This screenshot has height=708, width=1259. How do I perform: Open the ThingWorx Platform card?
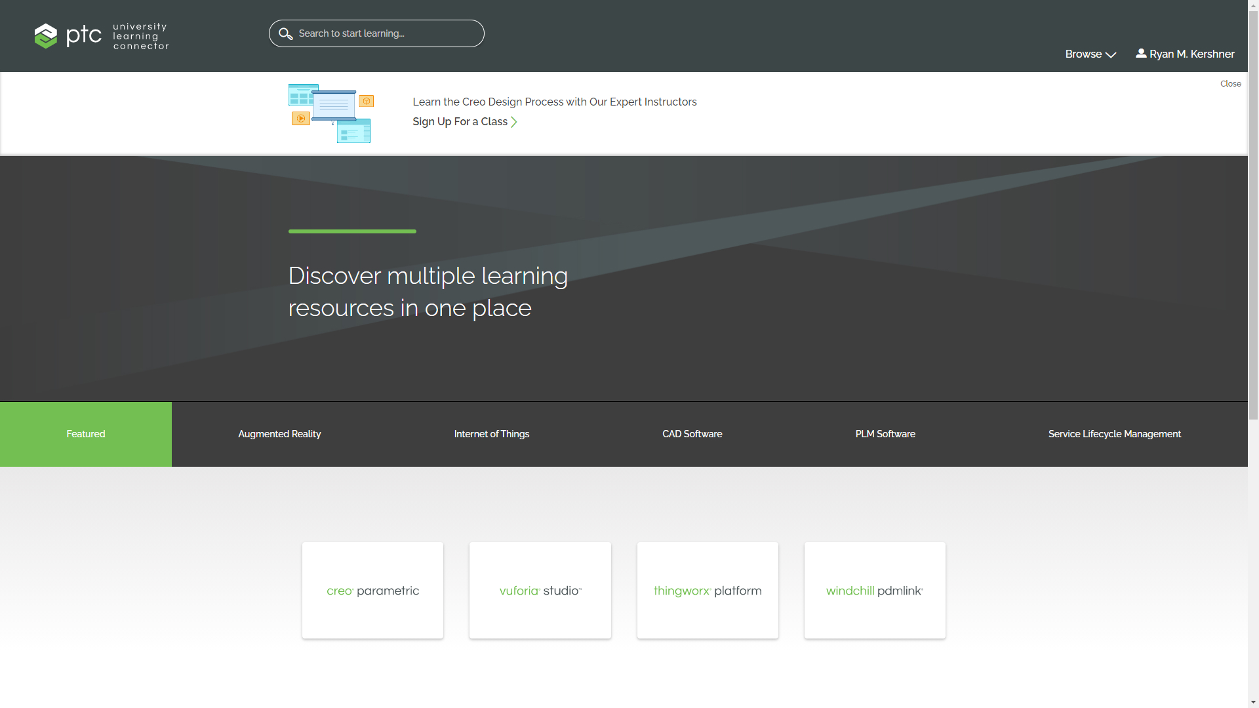(708, 590)
